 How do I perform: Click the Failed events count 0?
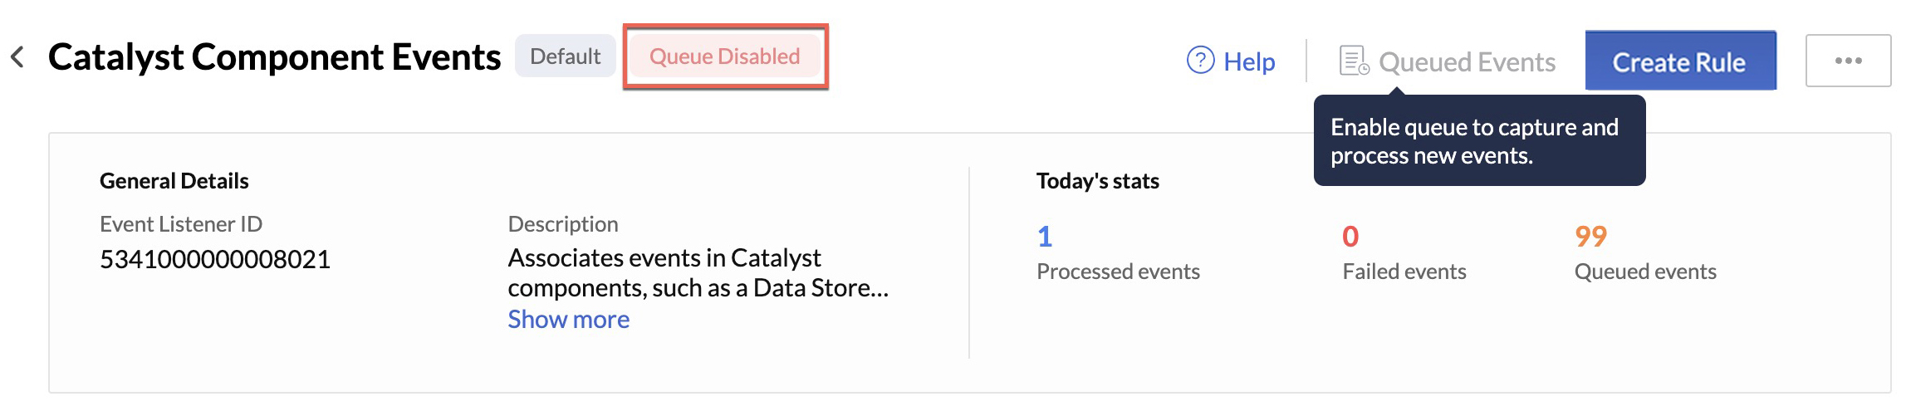(1350, 237)
